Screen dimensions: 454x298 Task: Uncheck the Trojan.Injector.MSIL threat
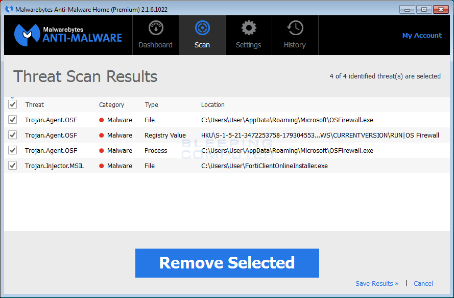[x=12, y=166]
